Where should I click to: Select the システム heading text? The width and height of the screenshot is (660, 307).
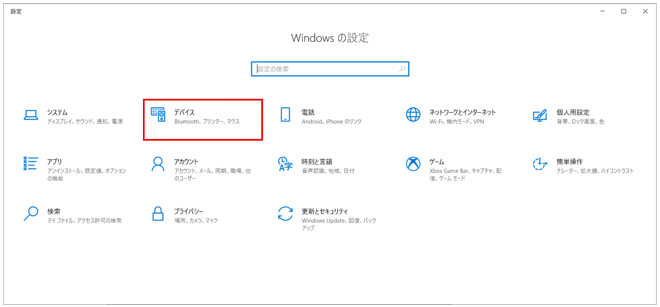click(58, 112)
